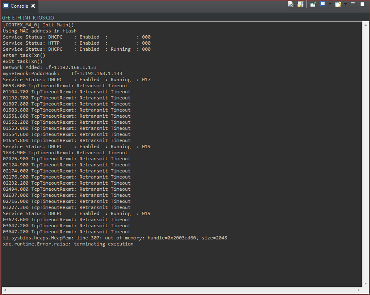Click the 'enter taskFxn()' line
This screenshot has height=295, width=370.
(24, 55)
